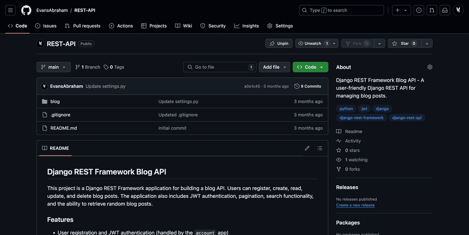Screen dimensions: 469x235
Task: Click the django-rest-api topic tag
Action: point(407,118)
